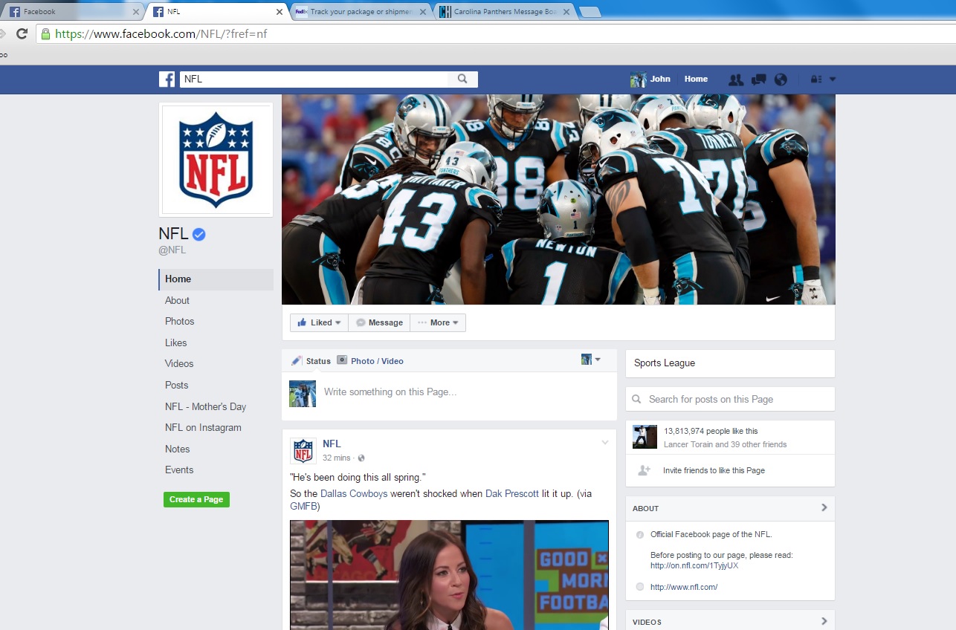
Task: Expand the ABOUT section chevron
Action: pos(824,507)
